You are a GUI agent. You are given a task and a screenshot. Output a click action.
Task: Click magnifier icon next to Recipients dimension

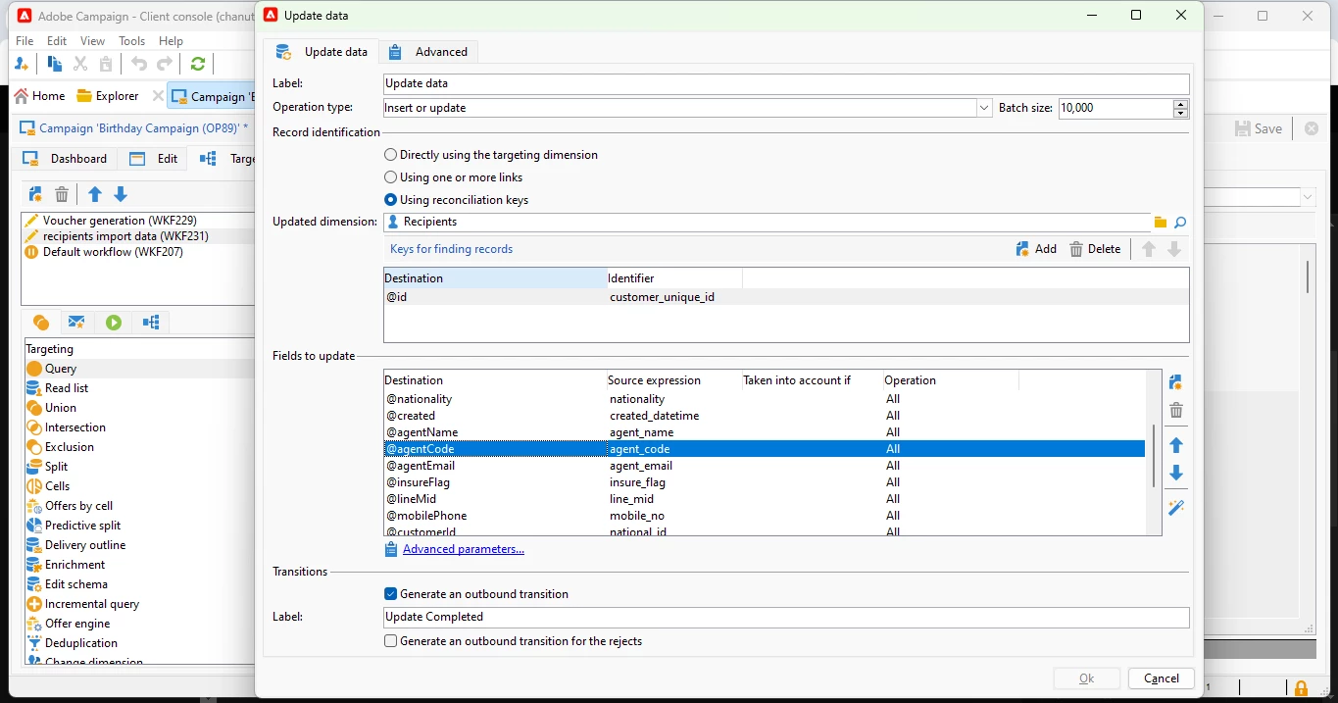[1180, 223]
